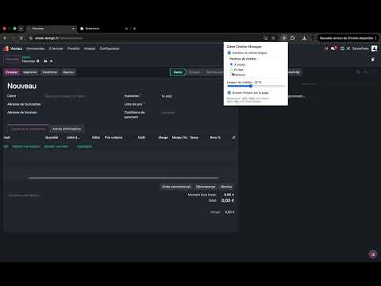Select the Devis status stage
Image resolution: width=381 pixels, height=286 pixels.
click(178, 72)
